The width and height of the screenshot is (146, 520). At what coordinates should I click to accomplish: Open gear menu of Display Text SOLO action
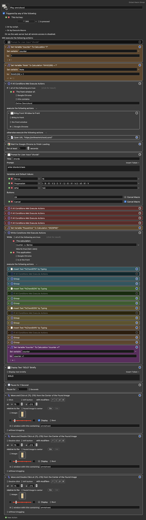point(140,367)
